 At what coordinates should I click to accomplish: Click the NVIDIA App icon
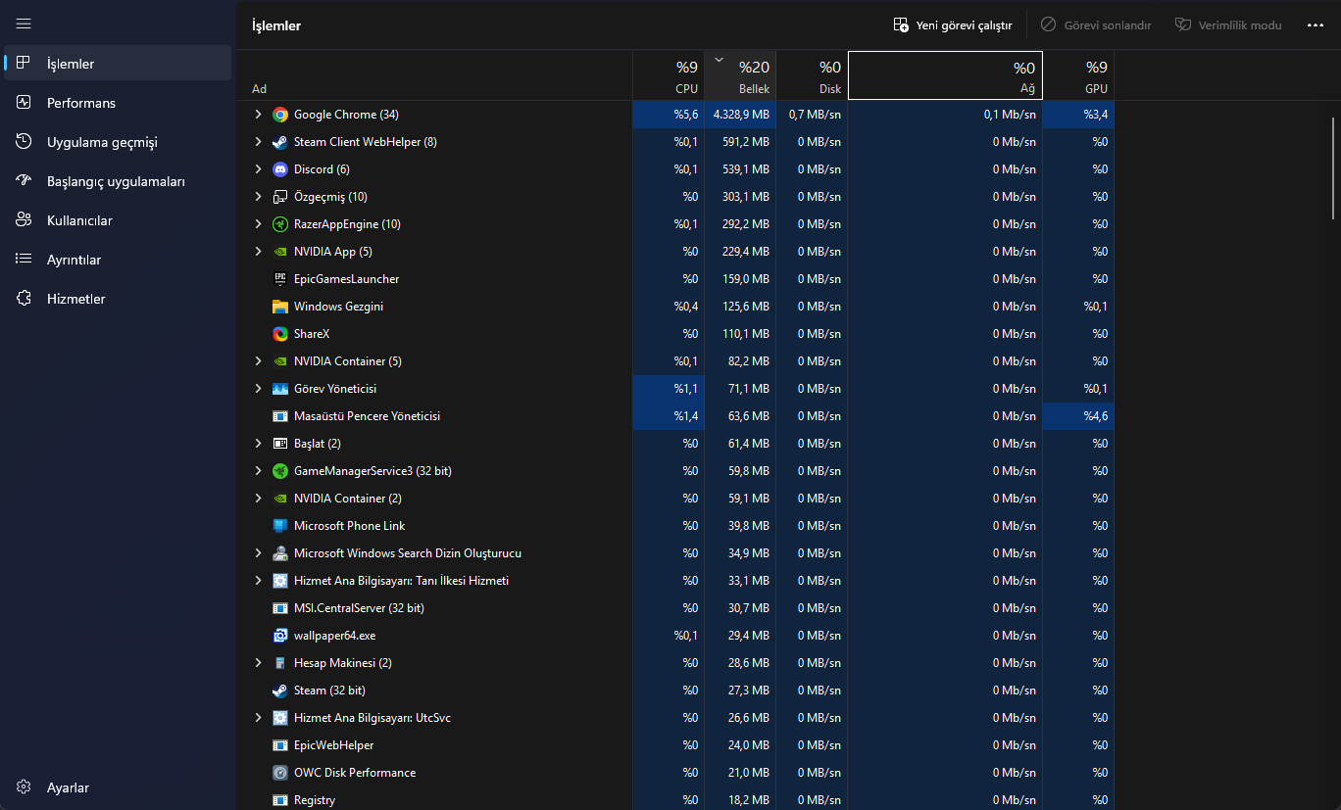(280, 252)
